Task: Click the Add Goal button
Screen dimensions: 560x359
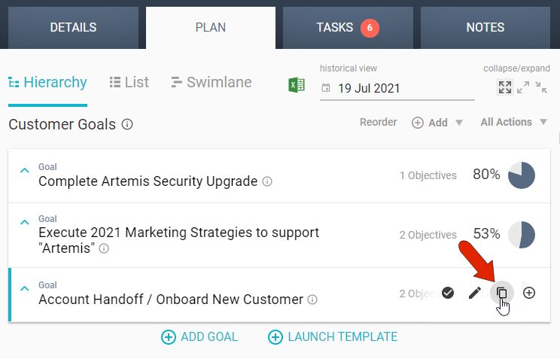Action: click(x=199, y=337)
